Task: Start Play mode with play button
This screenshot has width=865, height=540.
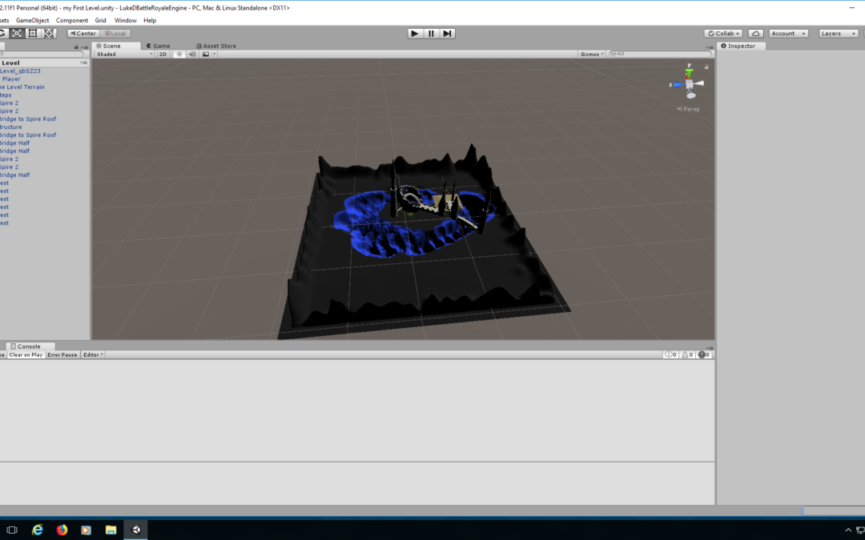Action: 415,34
